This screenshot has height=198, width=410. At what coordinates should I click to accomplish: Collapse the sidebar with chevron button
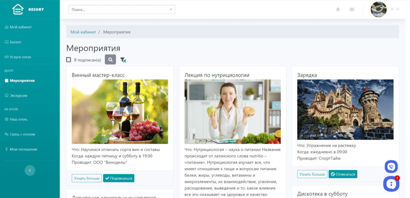pyautogui.click(x=30, y=170)
